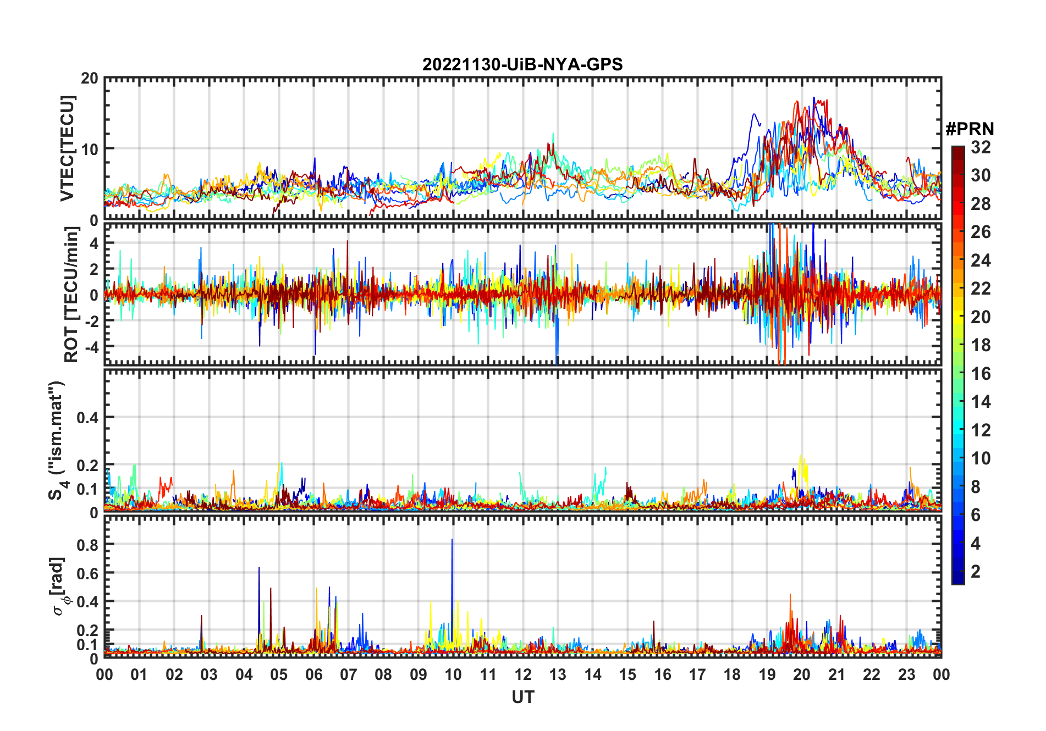This screenshot has height=731, width=1046.
Task: Click colorbar tick label 26
Action: [x=981, y=232]
